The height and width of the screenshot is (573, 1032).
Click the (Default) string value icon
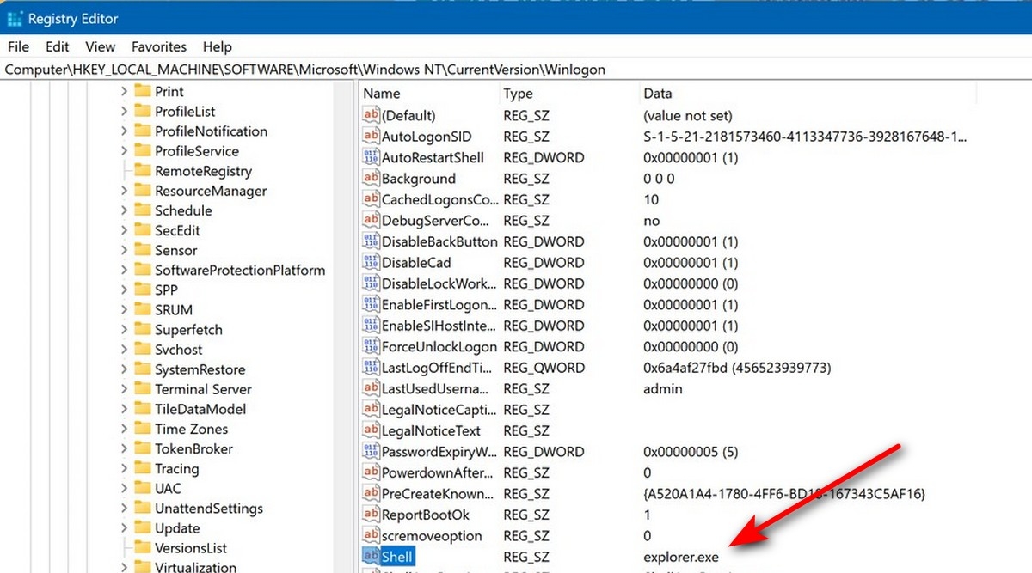point(372,115)
